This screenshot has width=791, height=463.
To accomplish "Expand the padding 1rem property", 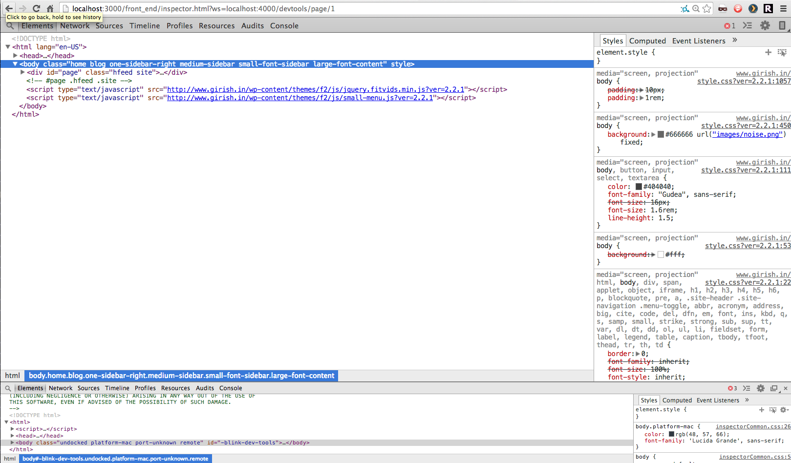I will [x=641, y=98].
